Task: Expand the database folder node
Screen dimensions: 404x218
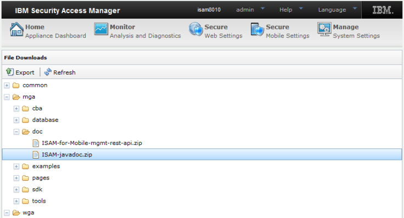Action: pos(16,120)
